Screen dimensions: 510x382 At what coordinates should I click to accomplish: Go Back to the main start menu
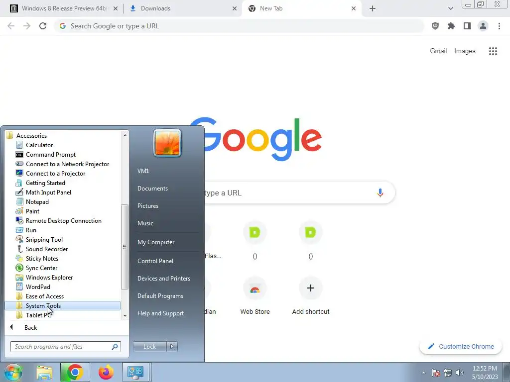click(x=30, y=327)
